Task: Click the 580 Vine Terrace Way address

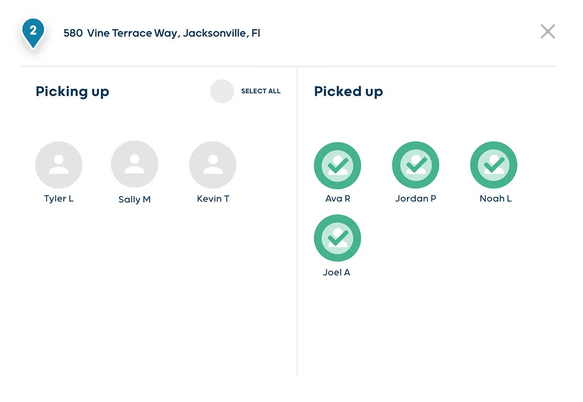Action: (x=162, y=33)
